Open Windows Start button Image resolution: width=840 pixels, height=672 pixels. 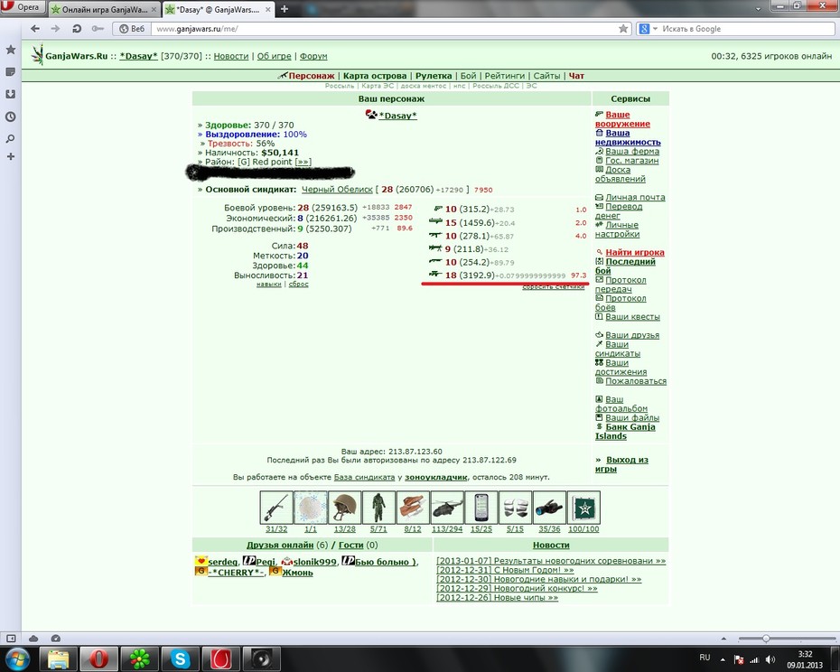pos(19,659)
